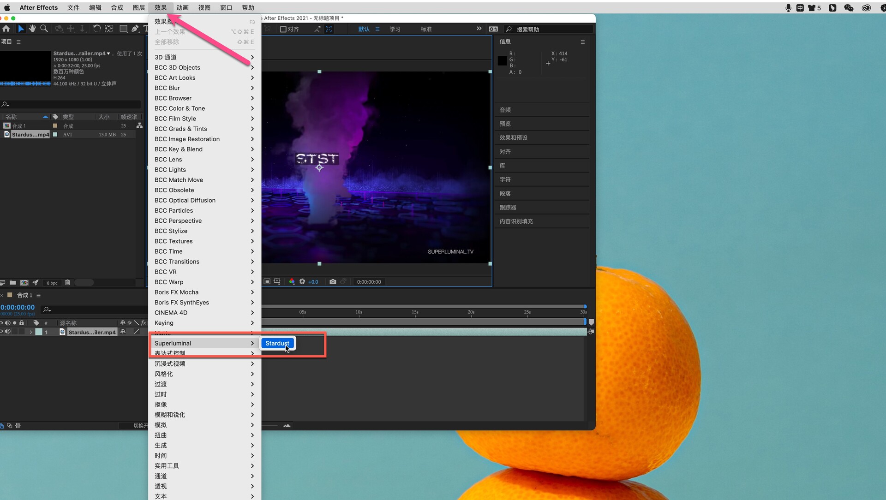This screenshot has width=886, height=500.
Task: Click the tan label swatch for 合成 1
Action: pyautogui.click(x=55, y=125)
